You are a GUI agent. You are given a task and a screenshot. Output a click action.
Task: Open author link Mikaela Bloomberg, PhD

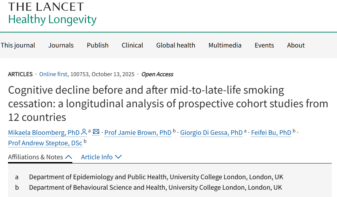(44, 132)
